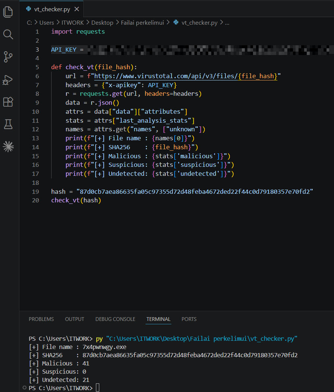The width and height of the screenshot is (334, 392).
Task: Click 'r.json()' on line 9
Action: pyautogui.click(x=105, y=102)
